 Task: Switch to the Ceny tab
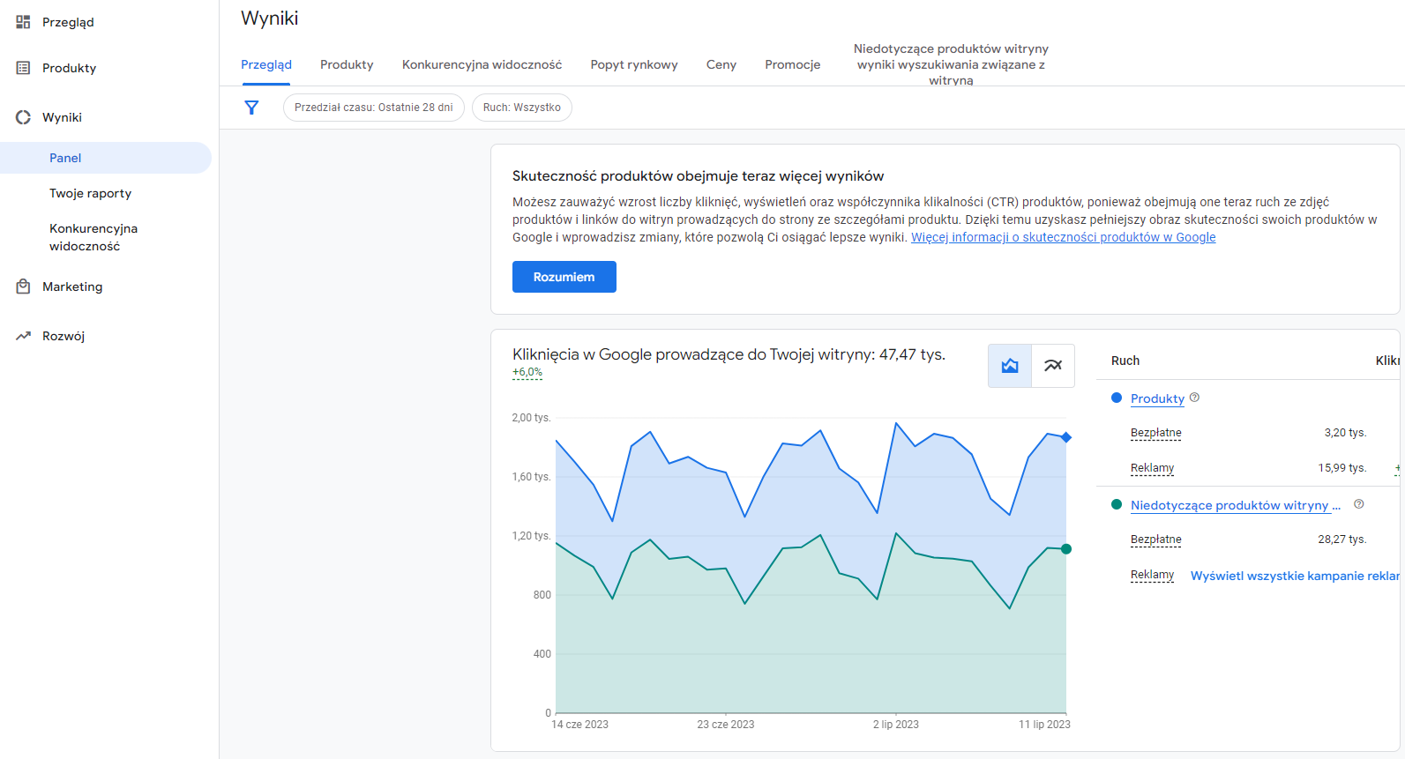tap(721, 64)
